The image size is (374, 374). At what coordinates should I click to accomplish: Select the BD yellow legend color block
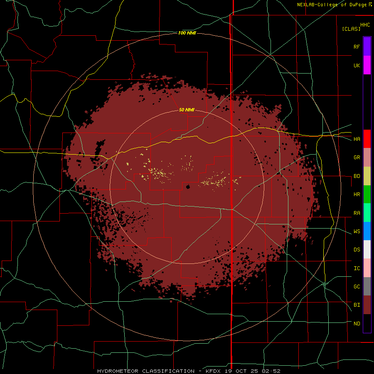click(367, 176)
